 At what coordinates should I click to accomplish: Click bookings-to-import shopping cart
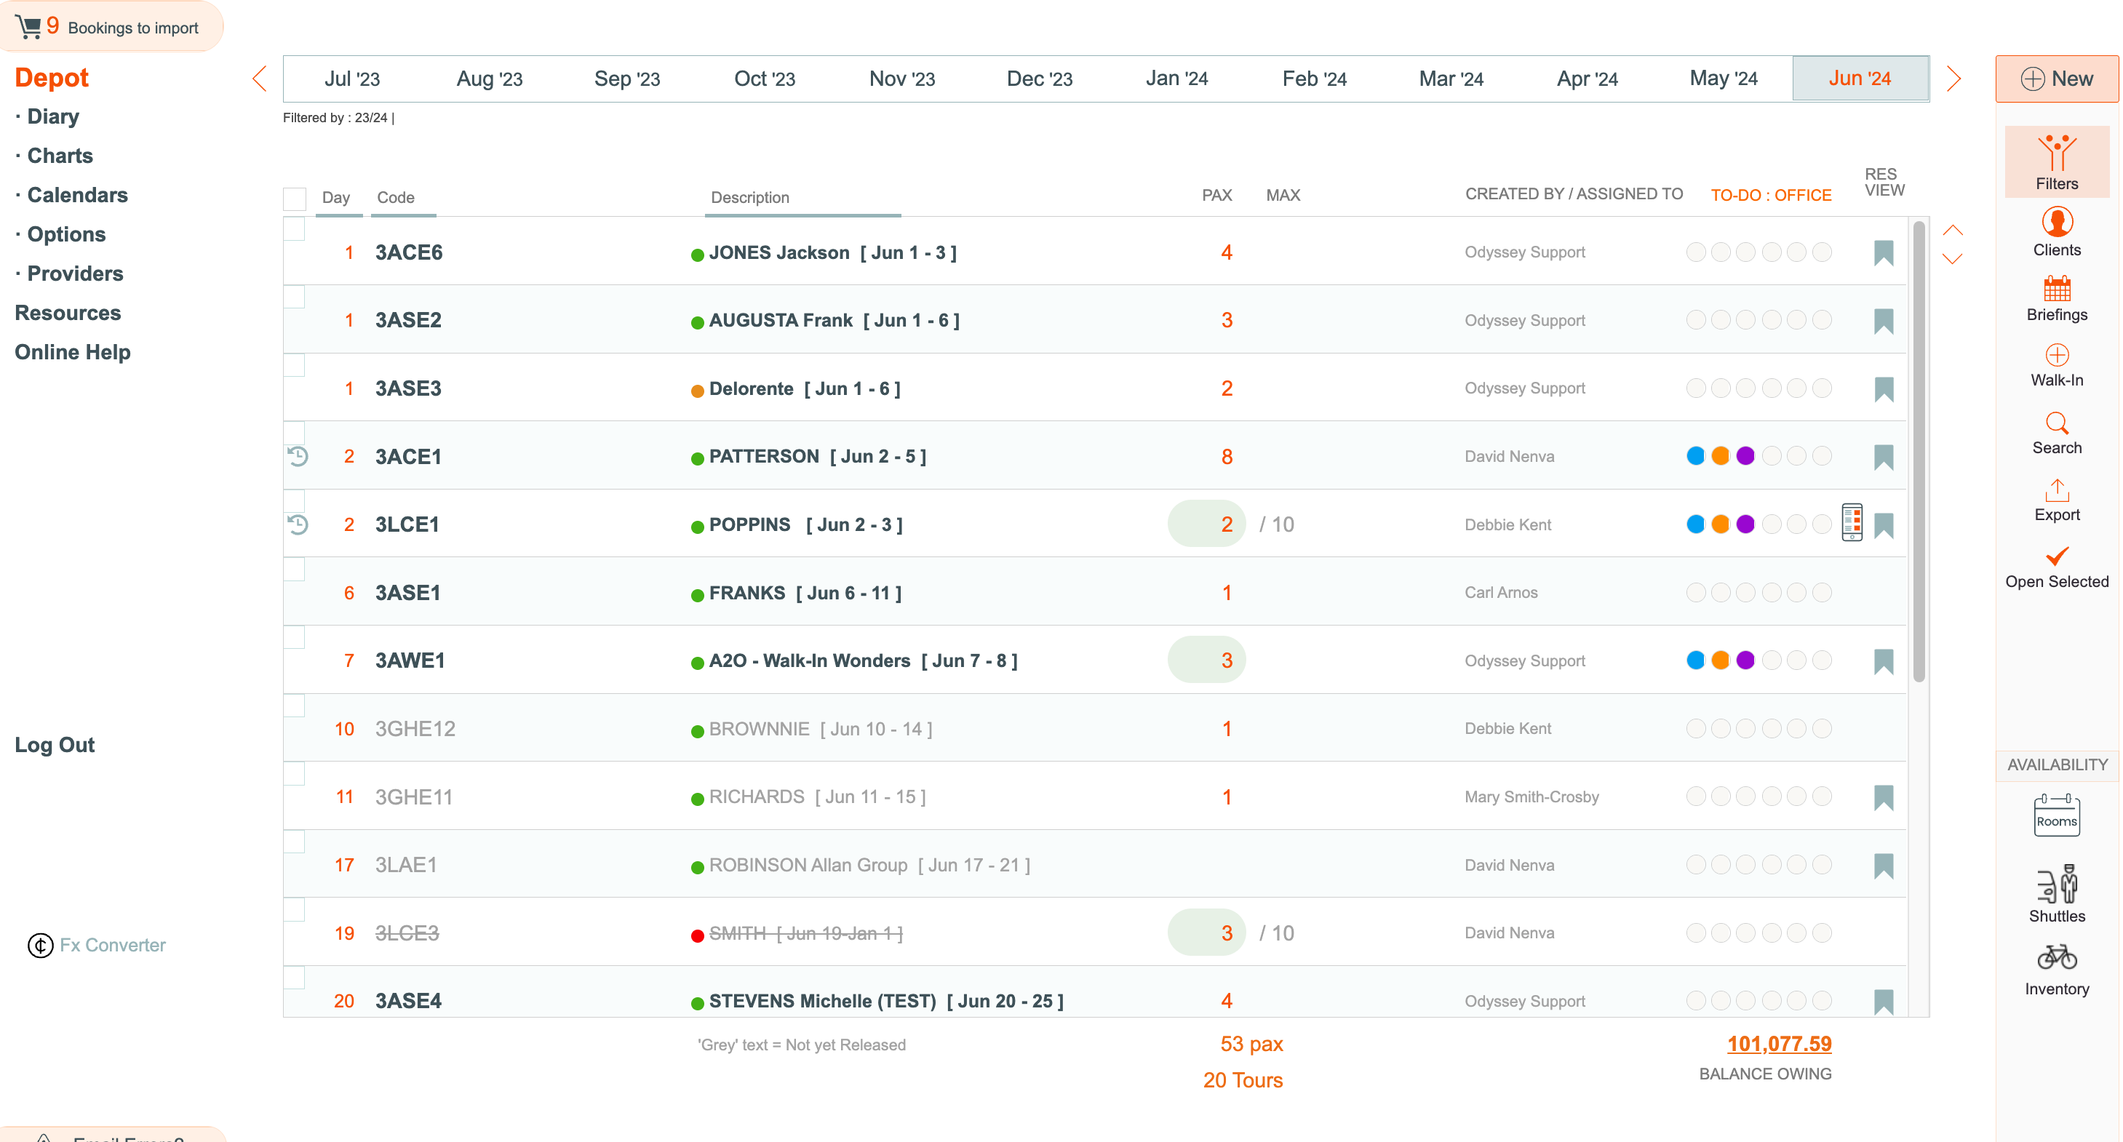[28, 26]
